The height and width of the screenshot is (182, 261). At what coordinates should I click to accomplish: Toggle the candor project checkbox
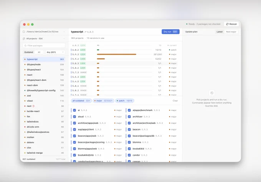point(129,155)
